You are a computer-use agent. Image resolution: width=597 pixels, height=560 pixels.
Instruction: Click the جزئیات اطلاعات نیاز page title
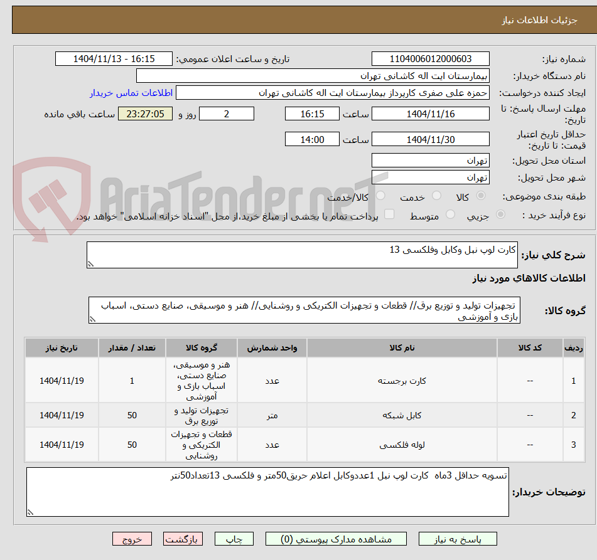(x=539, y=20)
